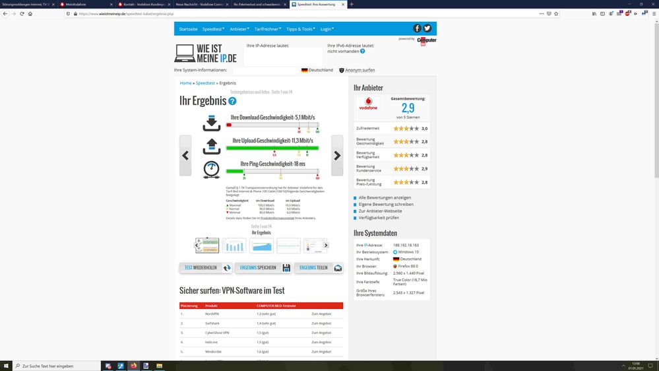Switch to Re: Paketverlust tab
This screenshot has height=371, width=659.
click(x=259, y=4)
